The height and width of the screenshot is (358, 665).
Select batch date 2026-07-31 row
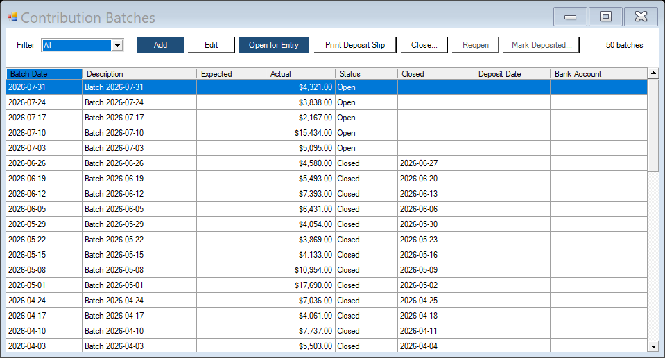[327, 87]
